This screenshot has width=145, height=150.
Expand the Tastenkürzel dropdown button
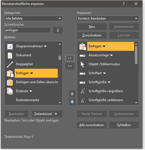(x=47, y=114)
